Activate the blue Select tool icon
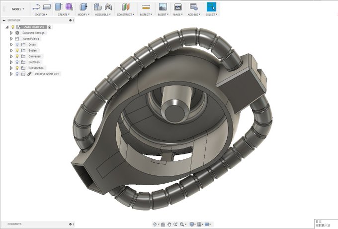 point(211,7)
